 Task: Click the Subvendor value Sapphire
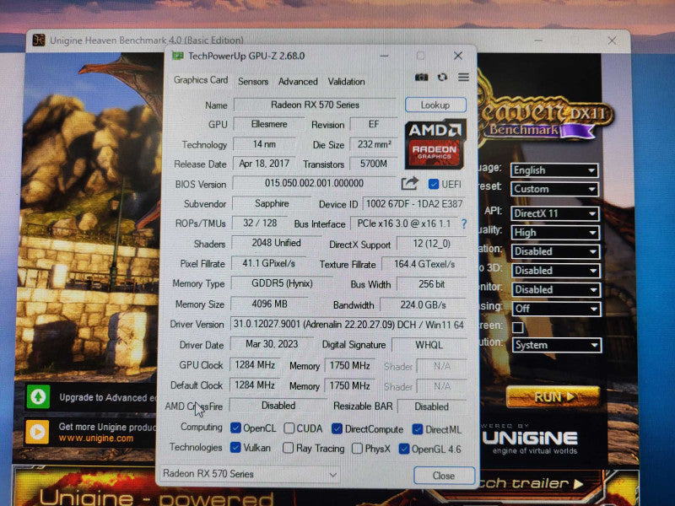(272, 203)
